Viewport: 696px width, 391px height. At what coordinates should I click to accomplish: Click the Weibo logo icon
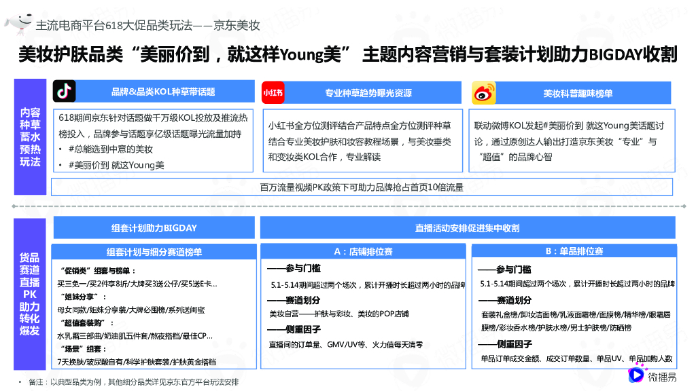[483, 93]
